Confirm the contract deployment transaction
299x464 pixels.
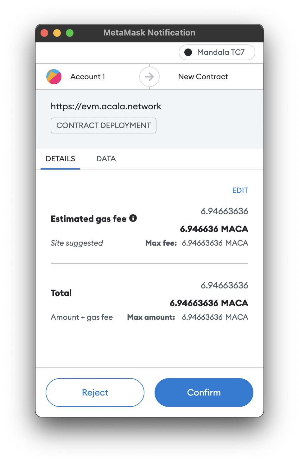coord(204,392)
